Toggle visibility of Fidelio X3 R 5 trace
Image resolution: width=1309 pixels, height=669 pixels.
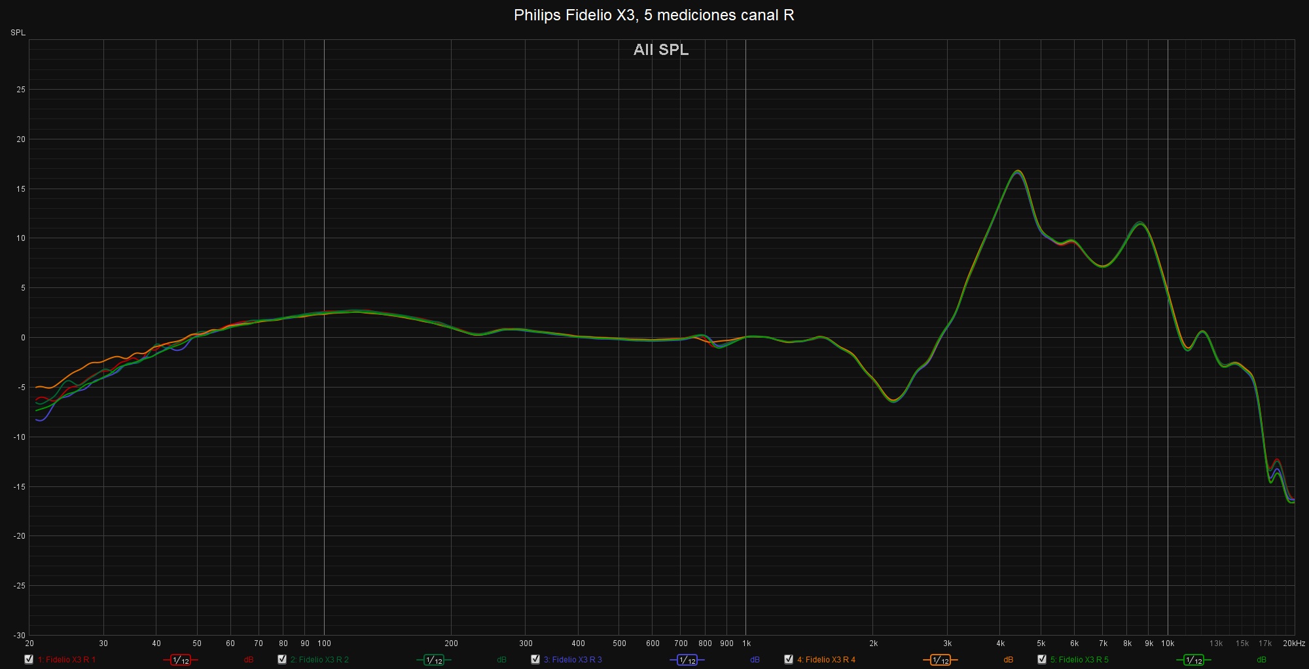(x=1042, y=659)
